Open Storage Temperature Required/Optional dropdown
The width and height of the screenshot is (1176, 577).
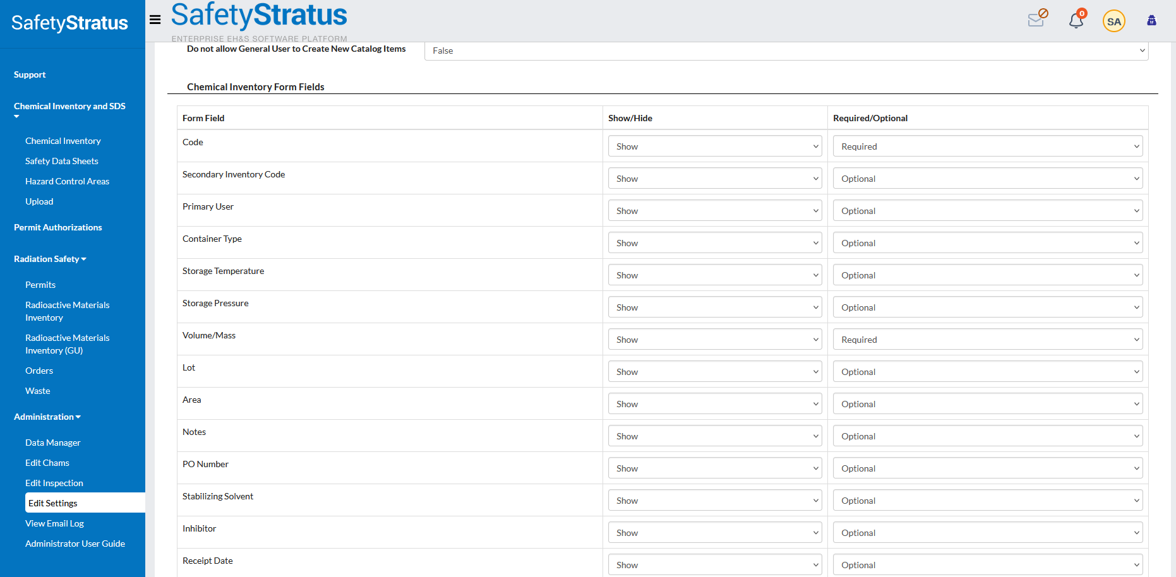[988, 275]
